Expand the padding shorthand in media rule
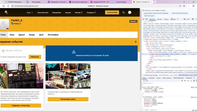Viewport: 197px width, 111px height. coord(151,92)
